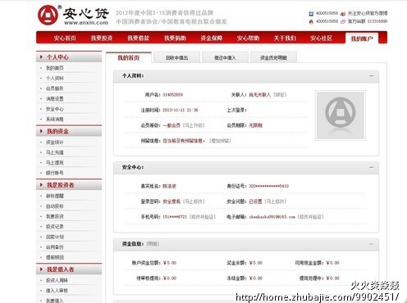Collapse the 资金信息 panel with the minus button
Viewport: 407px width, 303px height.
(x=371, y=244)
